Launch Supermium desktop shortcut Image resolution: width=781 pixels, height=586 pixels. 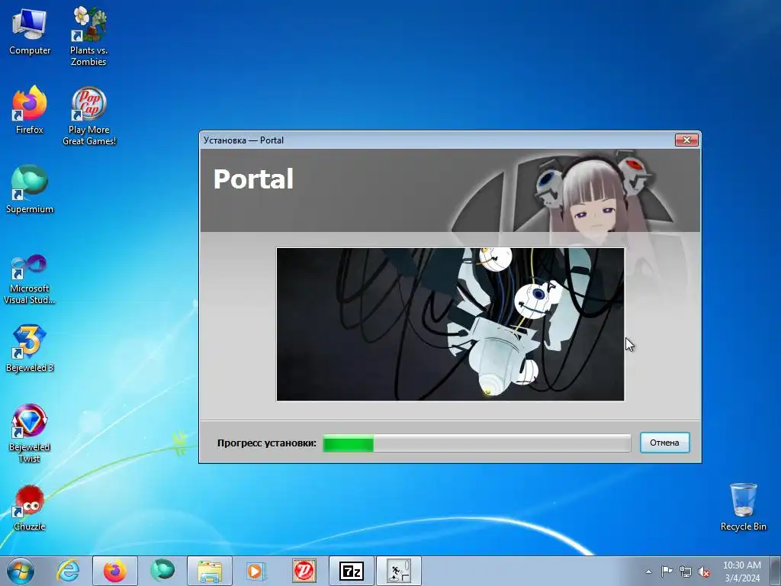[30, 190]
